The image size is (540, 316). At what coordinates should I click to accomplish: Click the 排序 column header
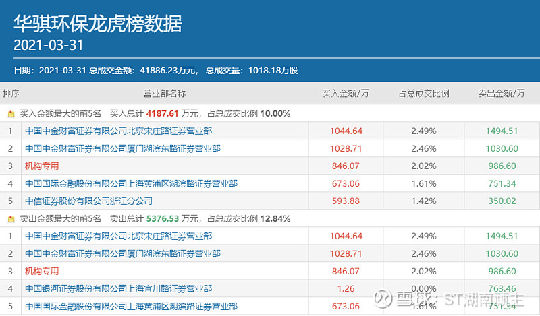(11, 94)
